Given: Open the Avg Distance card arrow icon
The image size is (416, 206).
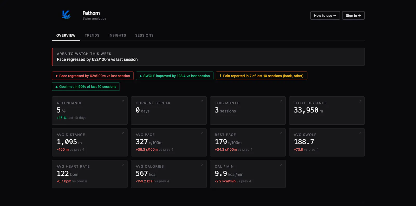Looking at the screenshot, I should (123, 133).
